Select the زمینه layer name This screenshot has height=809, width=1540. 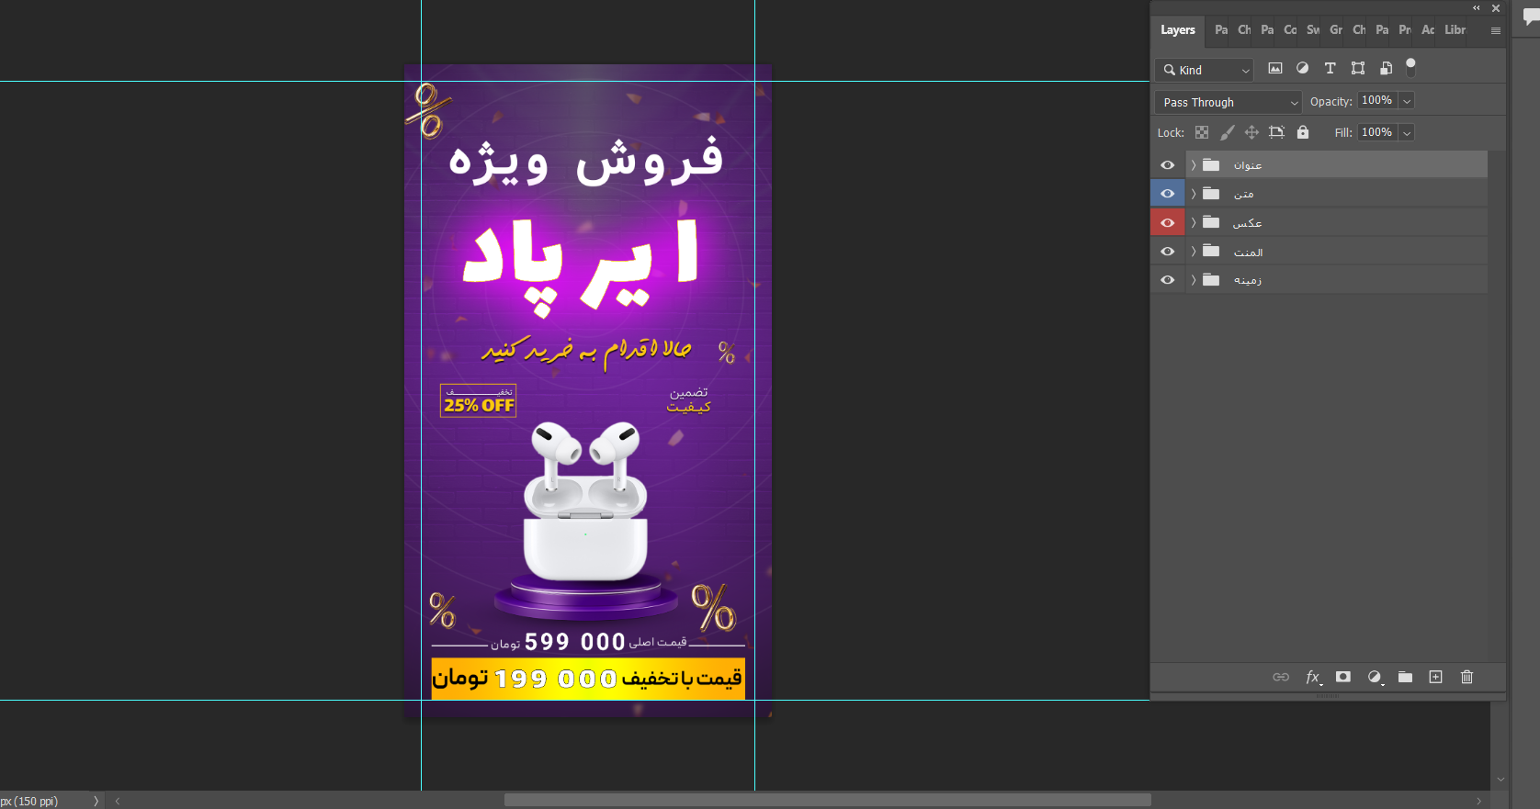click(x=1248, y=280)
